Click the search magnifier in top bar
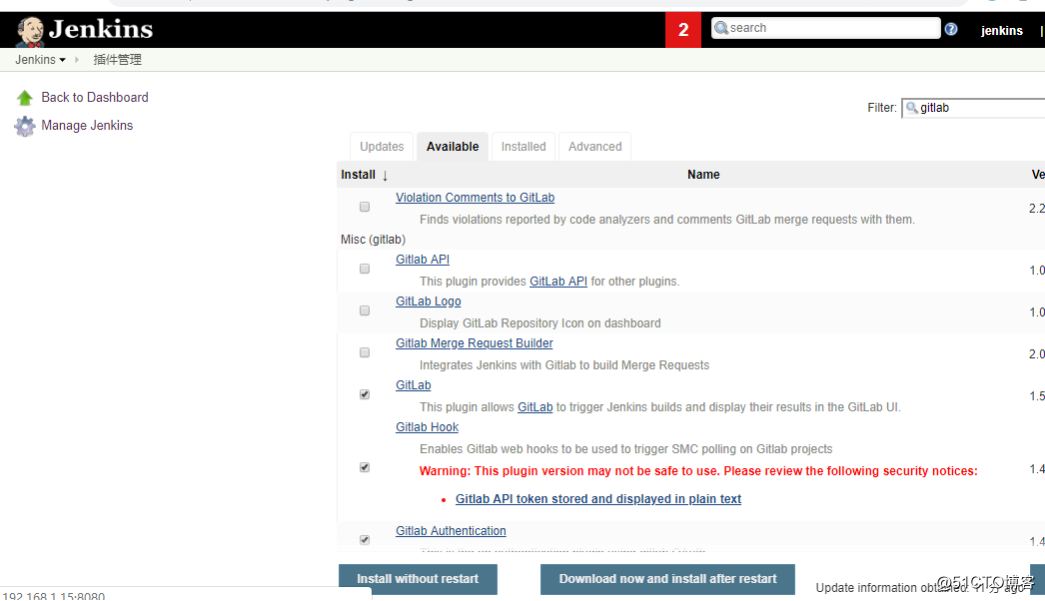Image resolution: width=1045 pixels, height=601 pixels. pyautogui.click(x=722, y=27)
